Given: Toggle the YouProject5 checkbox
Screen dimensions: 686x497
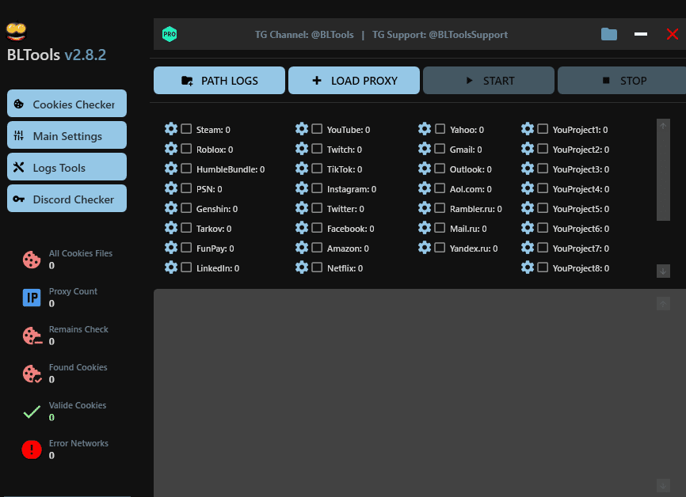Looking at the screenshot, I should click(x=543, y=208).
